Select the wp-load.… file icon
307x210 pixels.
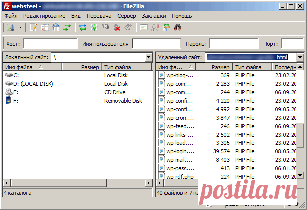pos(161,143)
